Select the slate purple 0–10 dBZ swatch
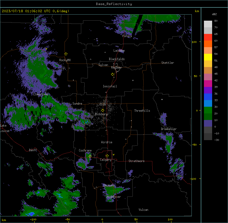Screen dimensions: 228x223 coord(208,123)
